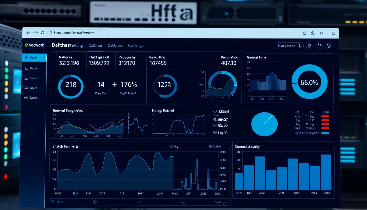The height and width of the screenshot is (210, 367).
Task: Open the clock icon in browser toolbar
Action: point(313,33)
